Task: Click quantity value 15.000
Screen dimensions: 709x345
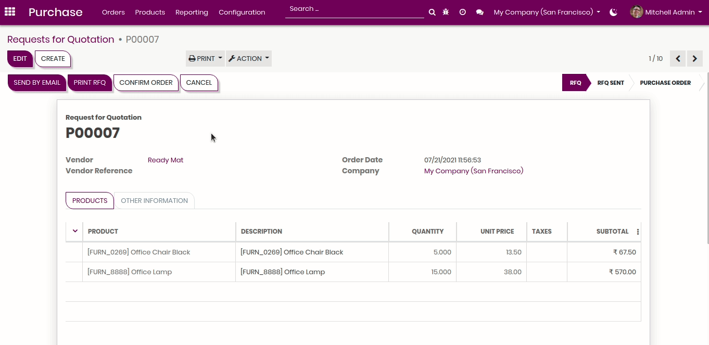Action: (441, 272)
